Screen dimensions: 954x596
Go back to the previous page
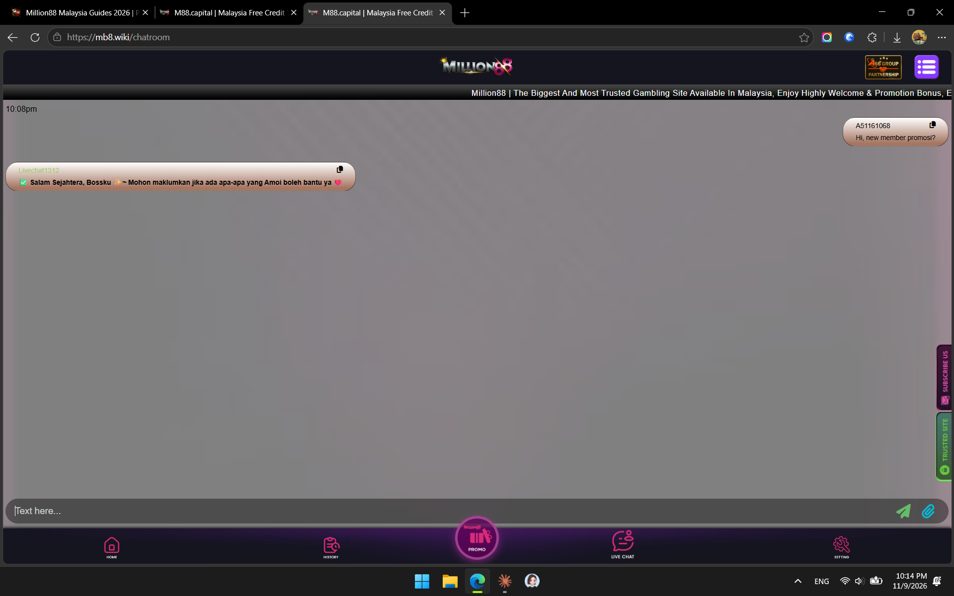tap(13, 37)
